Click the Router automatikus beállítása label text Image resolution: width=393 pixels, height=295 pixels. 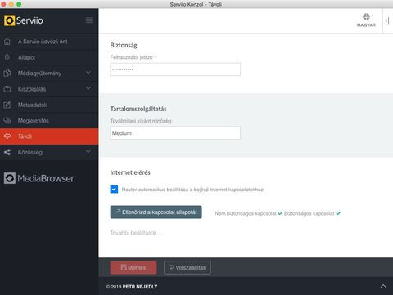[192, 190]
